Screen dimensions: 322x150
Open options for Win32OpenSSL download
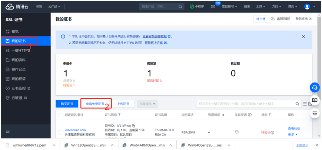[x=112, y=145]
